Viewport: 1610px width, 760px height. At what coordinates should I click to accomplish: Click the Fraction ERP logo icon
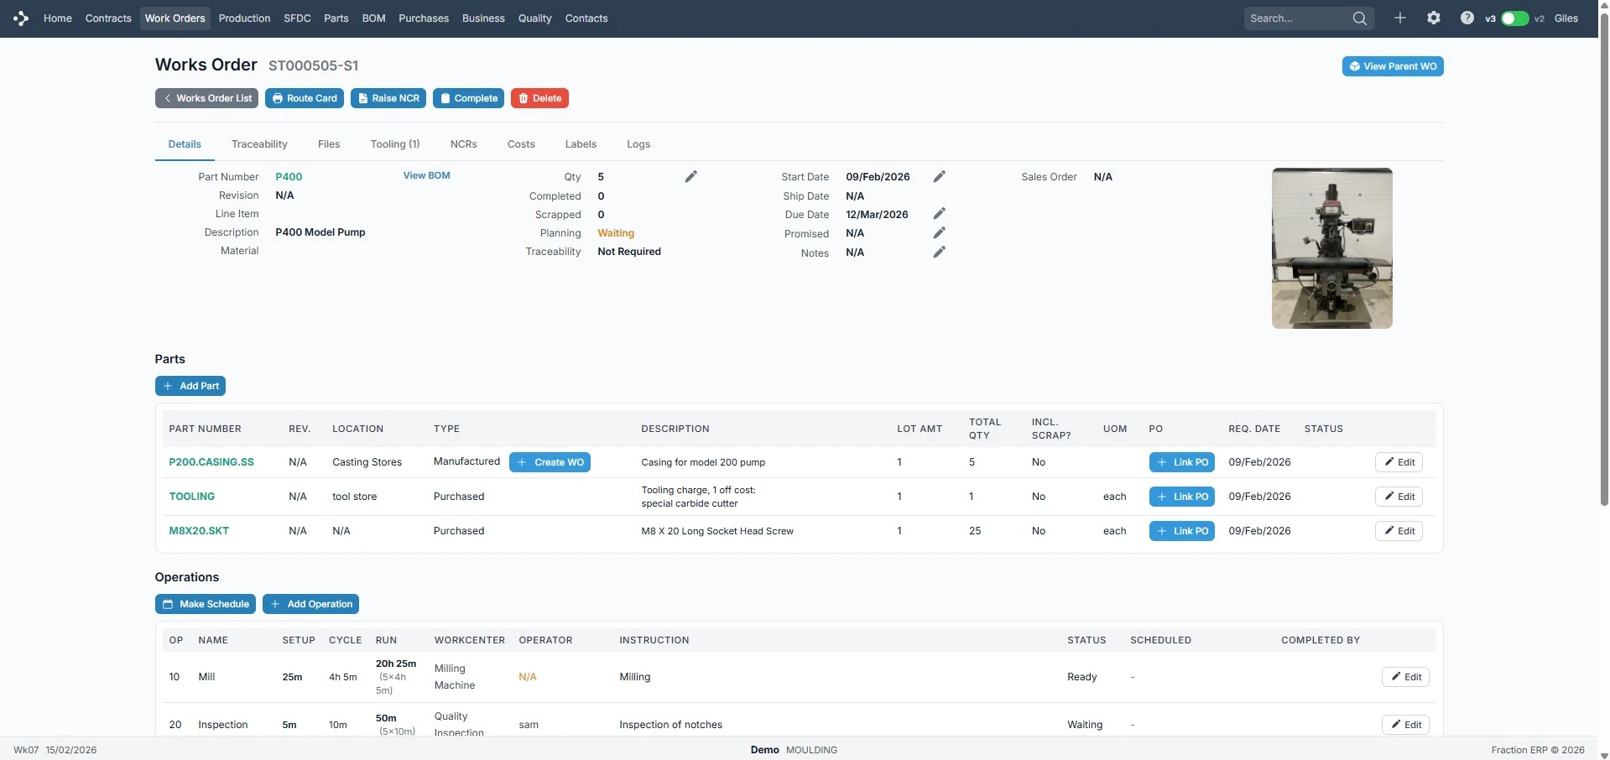tap(21, 18)
